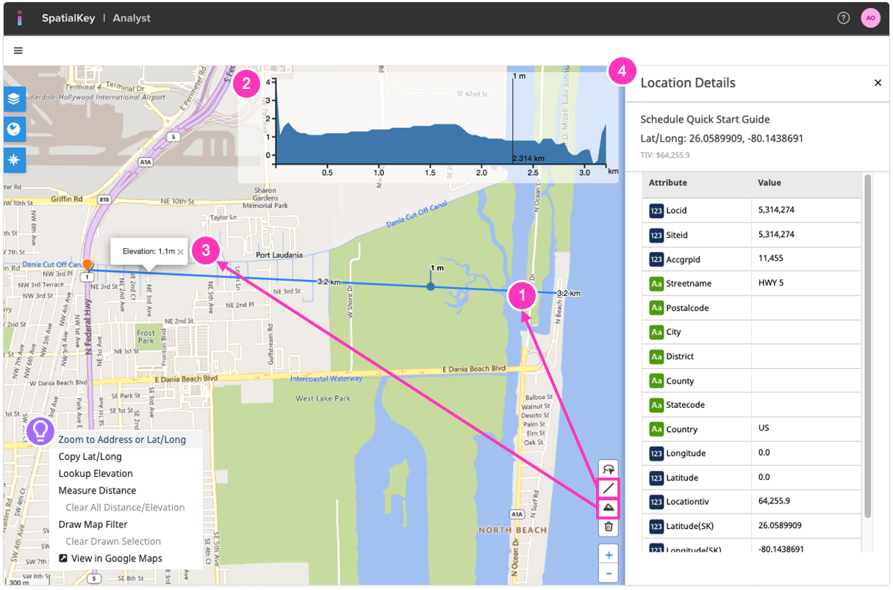Image resolution: width=893 pixels, height=590 pixels.
Task: Open the hamburger menu
Action: coord(18,50)
